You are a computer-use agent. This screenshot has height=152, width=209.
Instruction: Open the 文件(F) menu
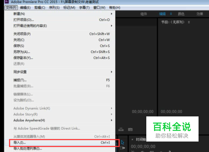11,8
